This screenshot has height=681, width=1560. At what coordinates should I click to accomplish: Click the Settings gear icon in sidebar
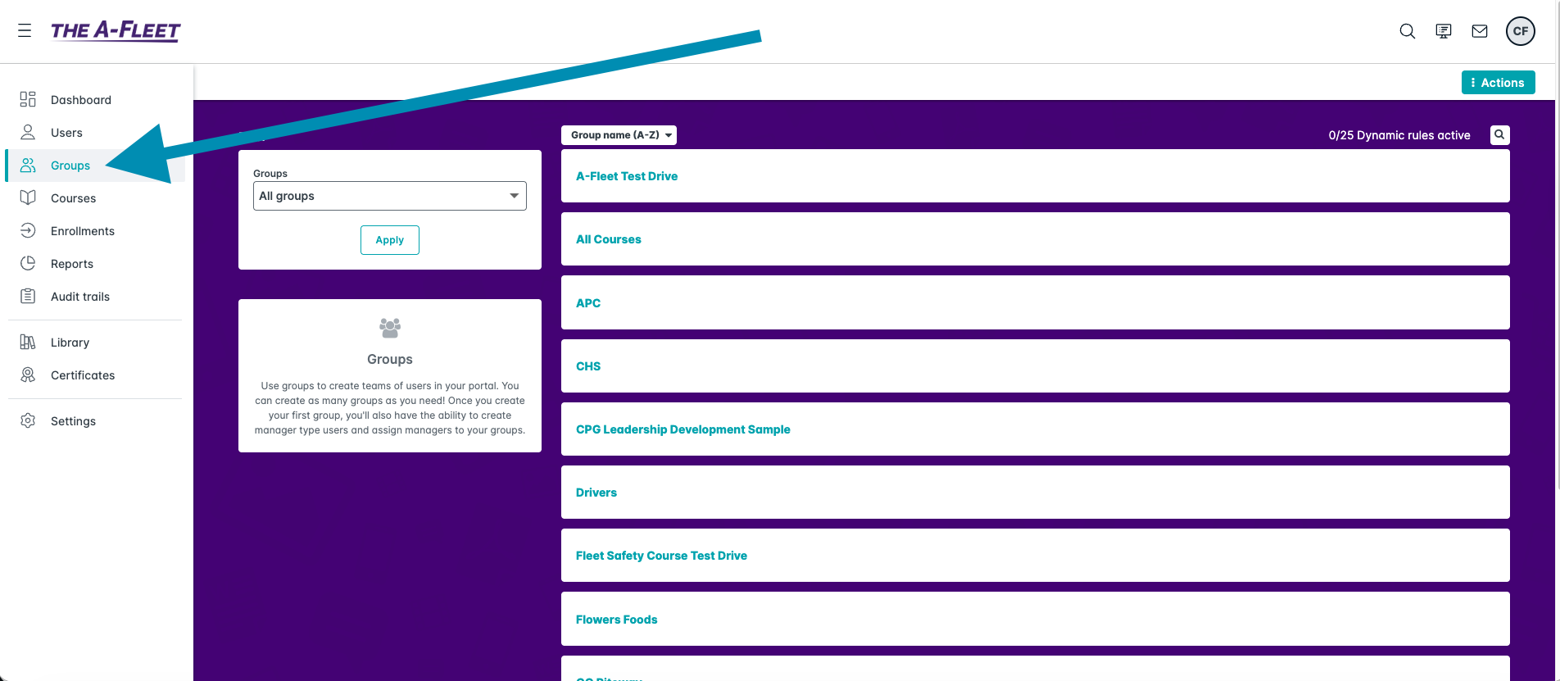pos(28,420)
